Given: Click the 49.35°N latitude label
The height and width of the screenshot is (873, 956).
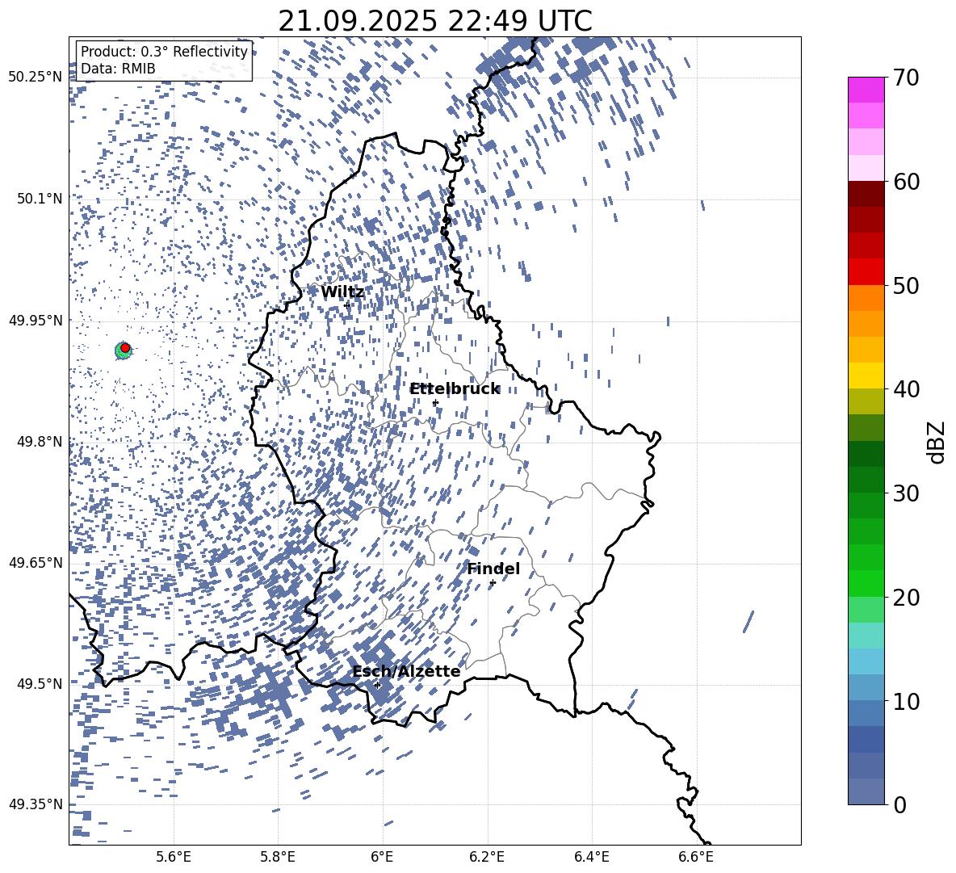Looking at the screenshot, I should tap(36, 804).
